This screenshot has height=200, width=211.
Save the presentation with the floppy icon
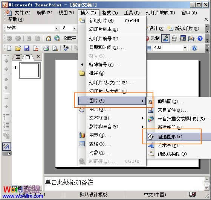click(x=27, y=48)
